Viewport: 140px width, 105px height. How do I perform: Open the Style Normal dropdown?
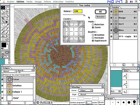(x=91, y=94)
